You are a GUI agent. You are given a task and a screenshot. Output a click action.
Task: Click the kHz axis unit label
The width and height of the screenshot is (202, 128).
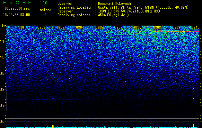pos(3,26)
